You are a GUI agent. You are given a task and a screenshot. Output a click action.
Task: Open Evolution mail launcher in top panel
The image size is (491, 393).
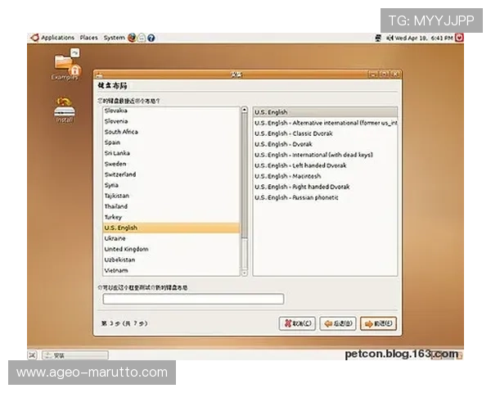coord(142,38)
